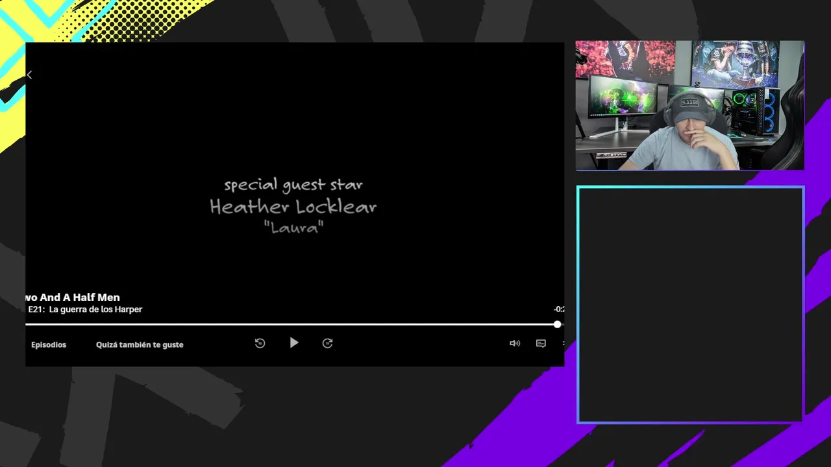Open Quizá también te guste suggestions

[x=140, y=344]
